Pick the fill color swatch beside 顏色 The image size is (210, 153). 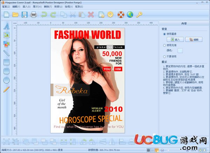click(180, 51)
